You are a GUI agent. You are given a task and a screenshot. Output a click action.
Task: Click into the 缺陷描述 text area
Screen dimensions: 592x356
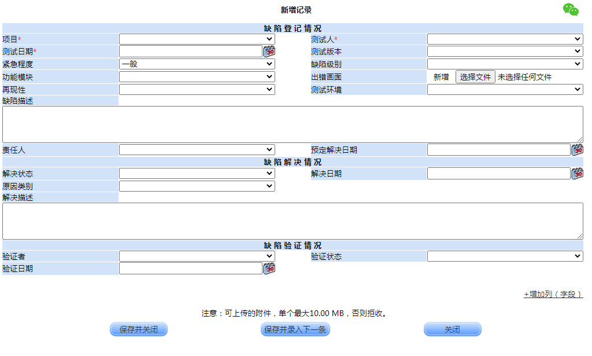click(293, 124)
